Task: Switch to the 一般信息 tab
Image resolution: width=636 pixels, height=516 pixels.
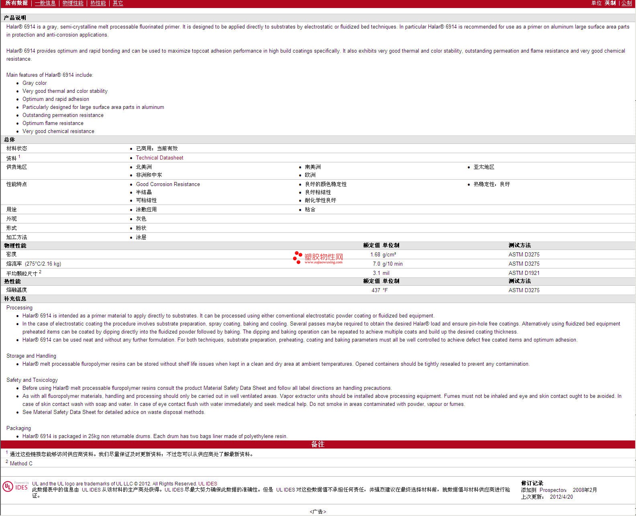Action: [45, 3]
